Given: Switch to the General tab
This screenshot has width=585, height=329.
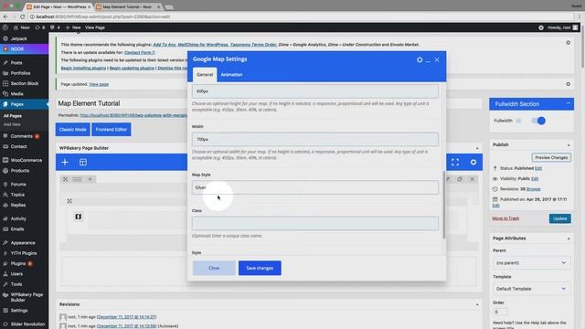Looking at the screenshot, I should coord(205,75).
